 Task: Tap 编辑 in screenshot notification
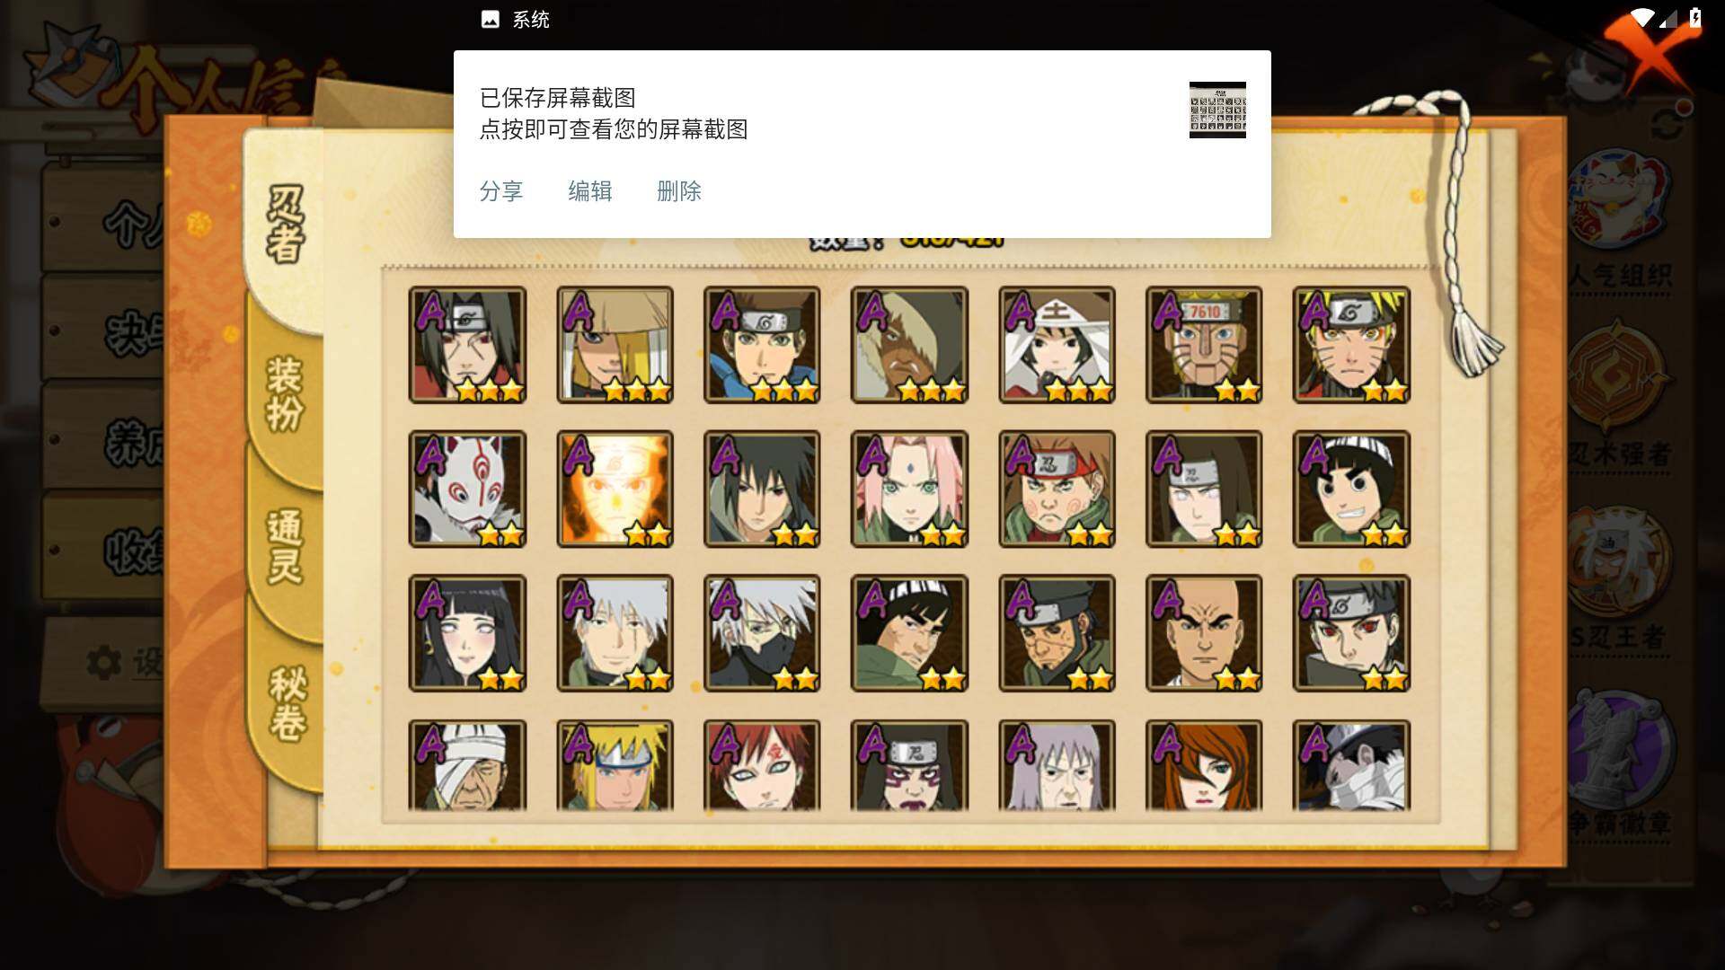click(x=590, y=191)
